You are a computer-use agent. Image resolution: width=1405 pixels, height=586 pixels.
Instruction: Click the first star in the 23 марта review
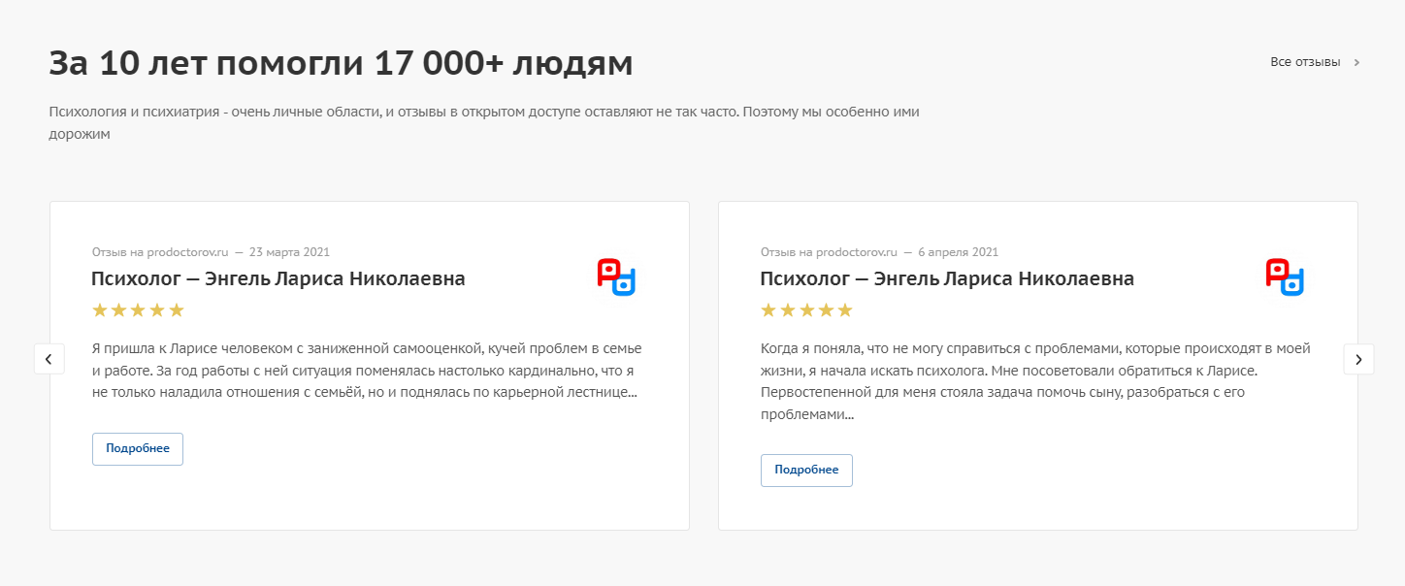(99, 310)
